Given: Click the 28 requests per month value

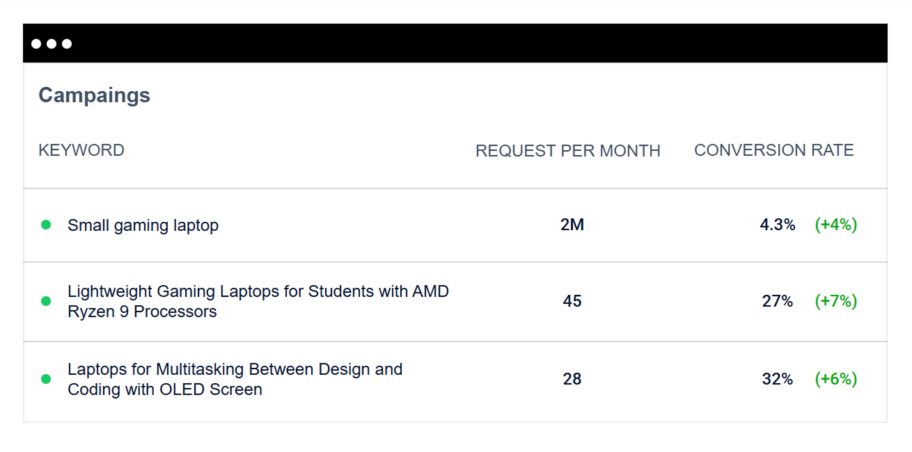Looking at the screenshot, I should point(572,379).
